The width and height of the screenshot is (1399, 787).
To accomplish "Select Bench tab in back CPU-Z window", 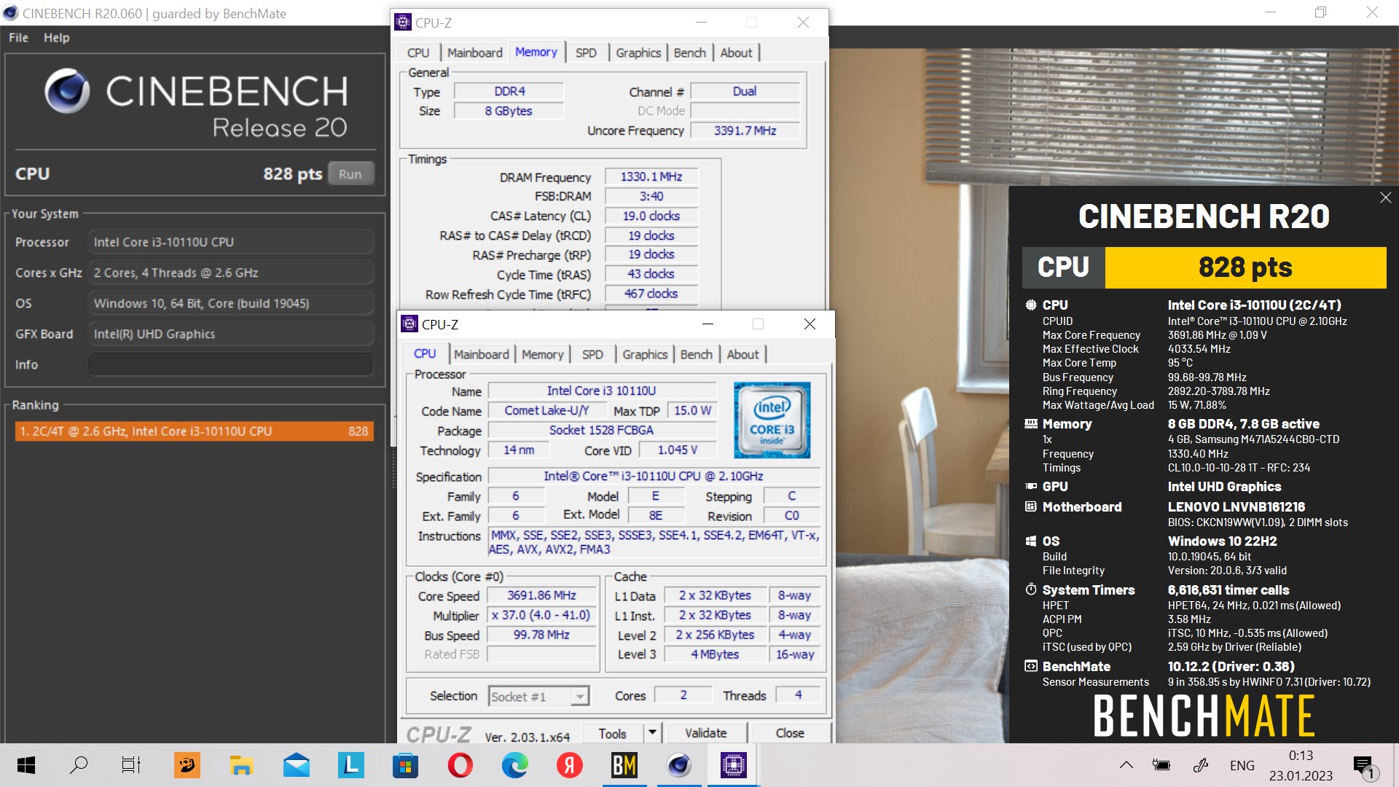I will point(690,52).
